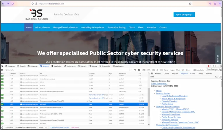The image size is (223, 130).
Task: Click the Cyber Emergency? button
Action: pos(184,14)
